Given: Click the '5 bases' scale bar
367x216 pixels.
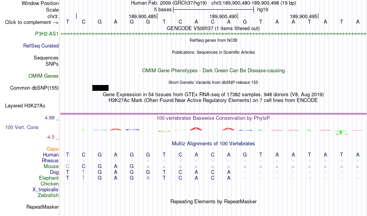Looking at the screenshot, I should [214, 10].
